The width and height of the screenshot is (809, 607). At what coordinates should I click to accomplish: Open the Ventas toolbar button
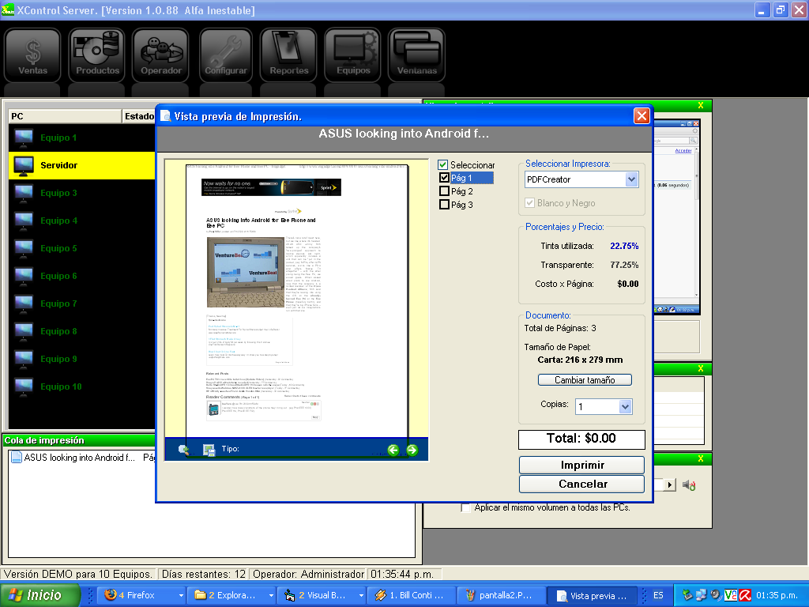[x=32, y=55]
